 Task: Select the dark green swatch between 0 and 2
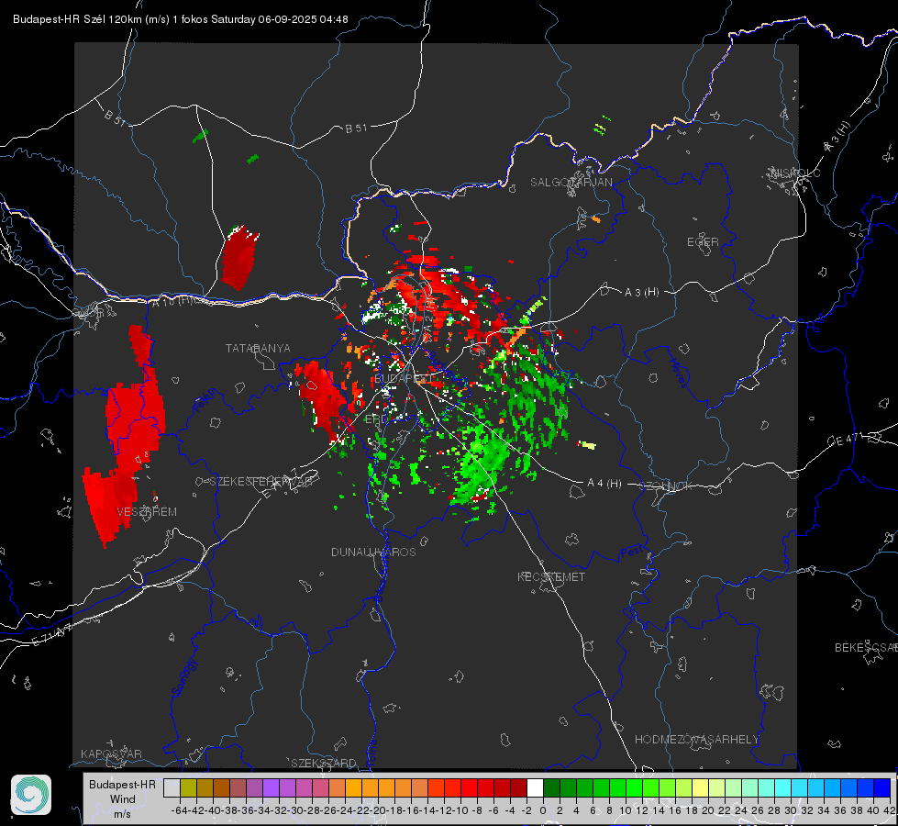pos(551,787)
